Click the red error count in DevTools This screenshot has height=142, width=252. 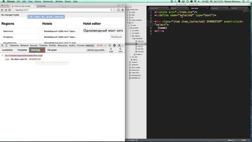[100, 46]
